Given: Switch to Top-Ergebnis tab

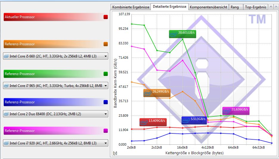Looking at the screenshot, I should 255,7.
